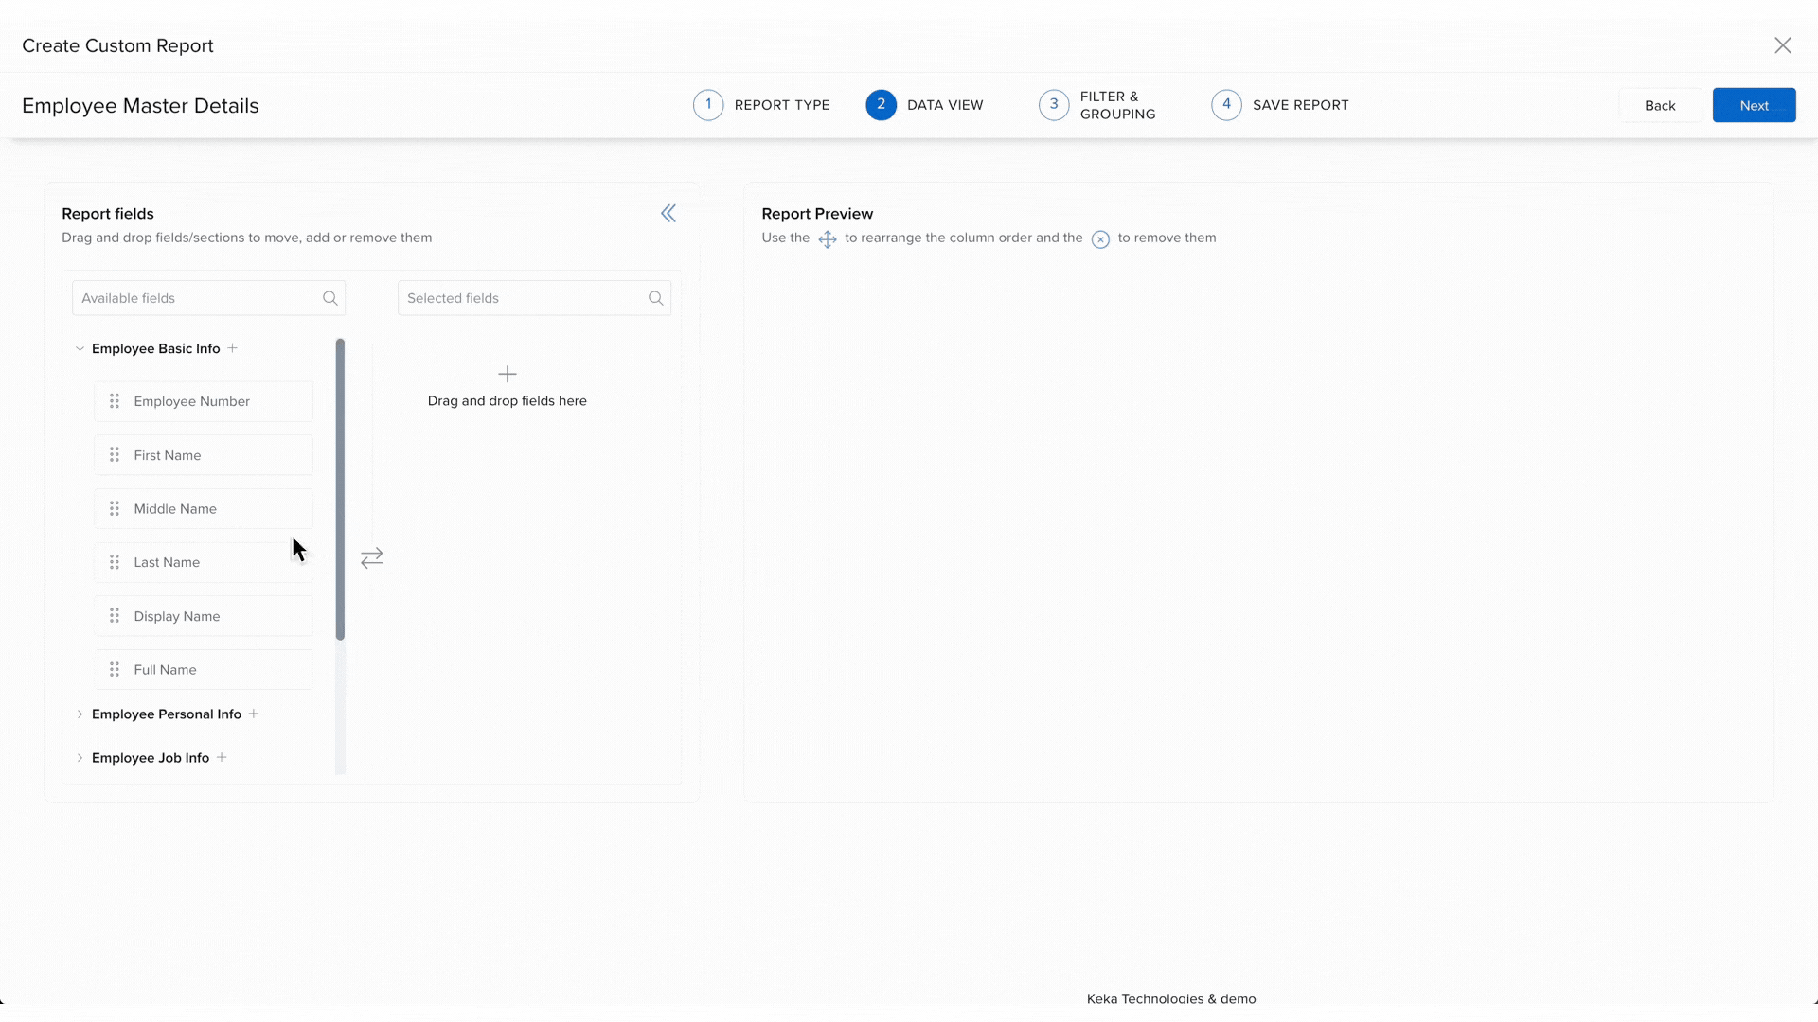Click the plus icon in the drop area
Image resolution: width=1818 pixels, height=1022 pixels.
coord(508,374)
